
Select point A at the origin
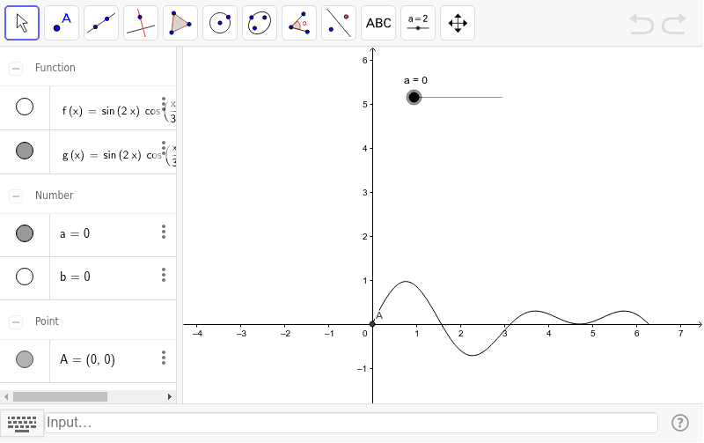click(x=372, y=324)
